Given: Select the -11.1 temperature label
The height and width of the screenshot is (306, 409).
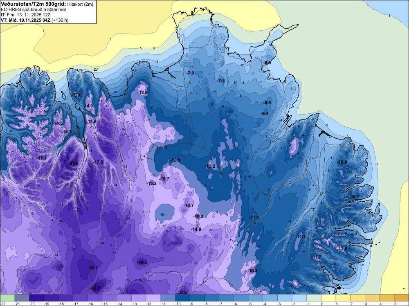Looking at the screenshot, I should 301,236.
